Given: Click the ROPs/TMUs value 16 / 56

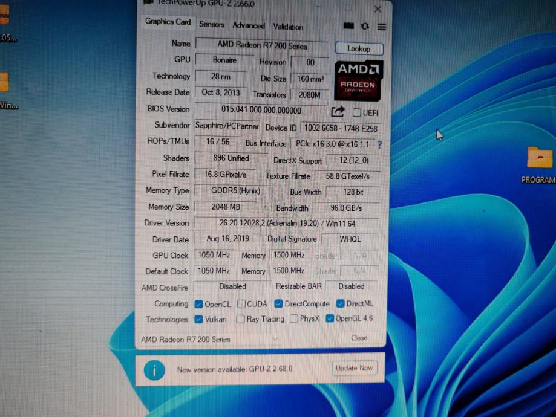Looking at the screenshot, I should (x=218, y=141).
